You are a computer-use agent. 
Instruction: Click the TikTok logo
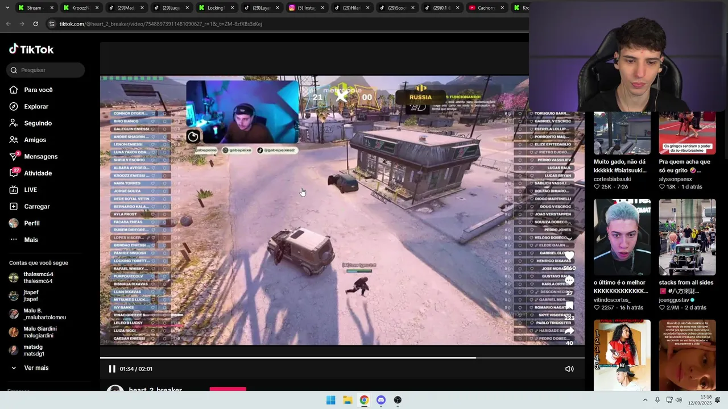tap(31, 49)
